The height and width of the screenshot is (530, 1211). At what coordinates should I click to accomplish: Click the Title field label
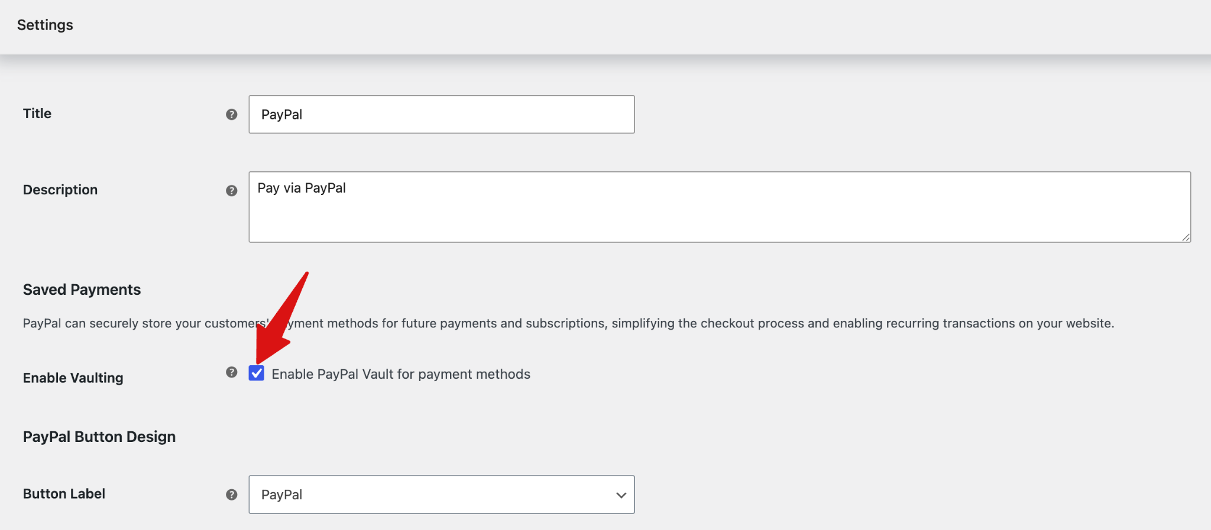coord(37,113)
